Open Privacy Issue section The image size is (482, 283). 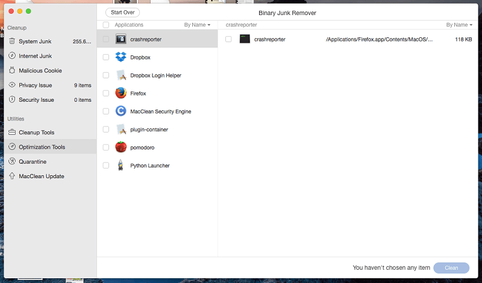point(50,85)
